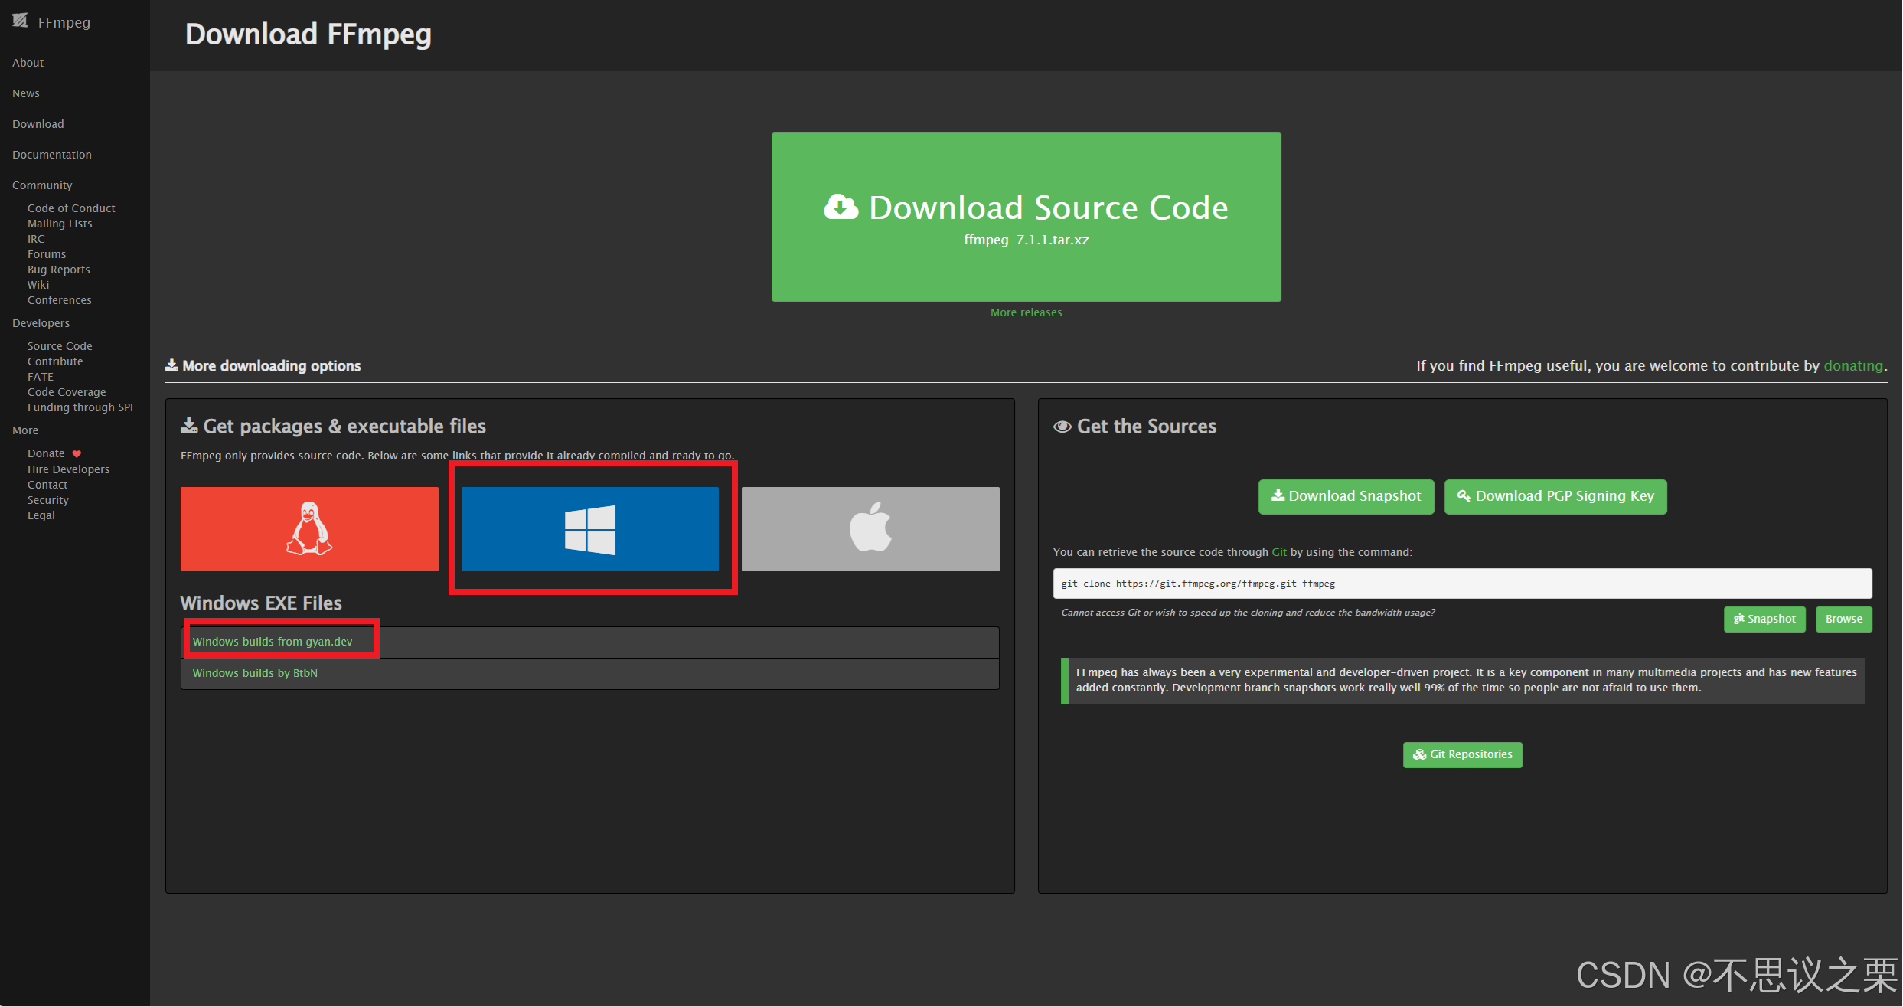Open the Git link in sources text
Viewport: 1903px width, 1007px height.
tap(1278, 552)
